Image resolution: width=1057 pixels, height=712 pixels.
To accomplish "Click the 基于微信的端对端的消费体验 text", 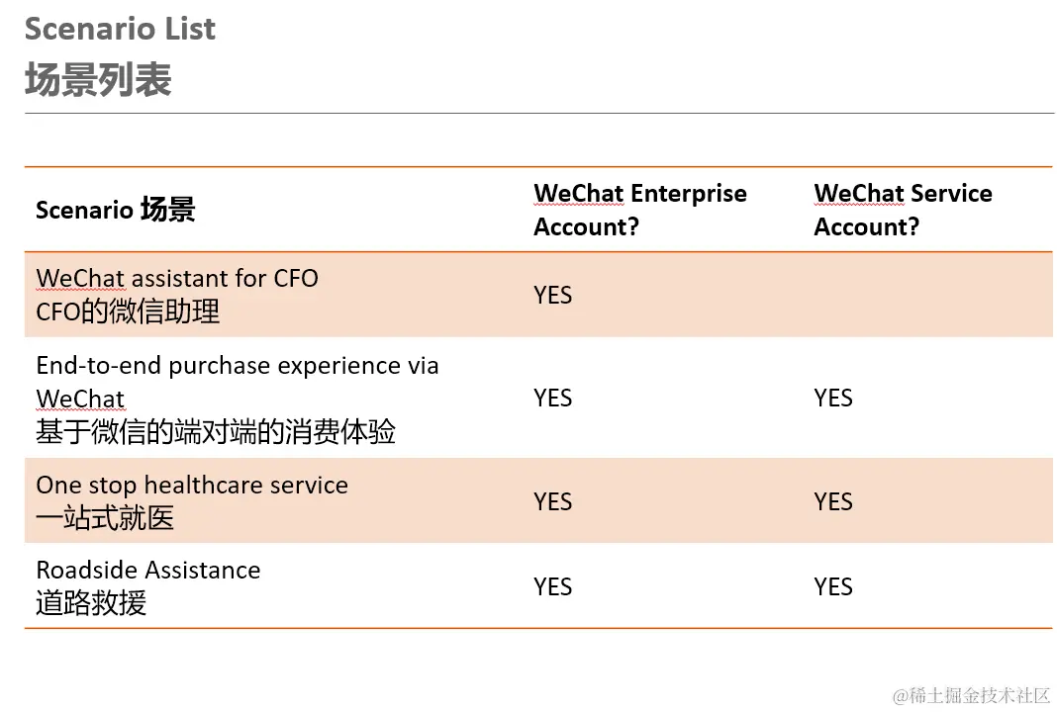I will point(216,432).
